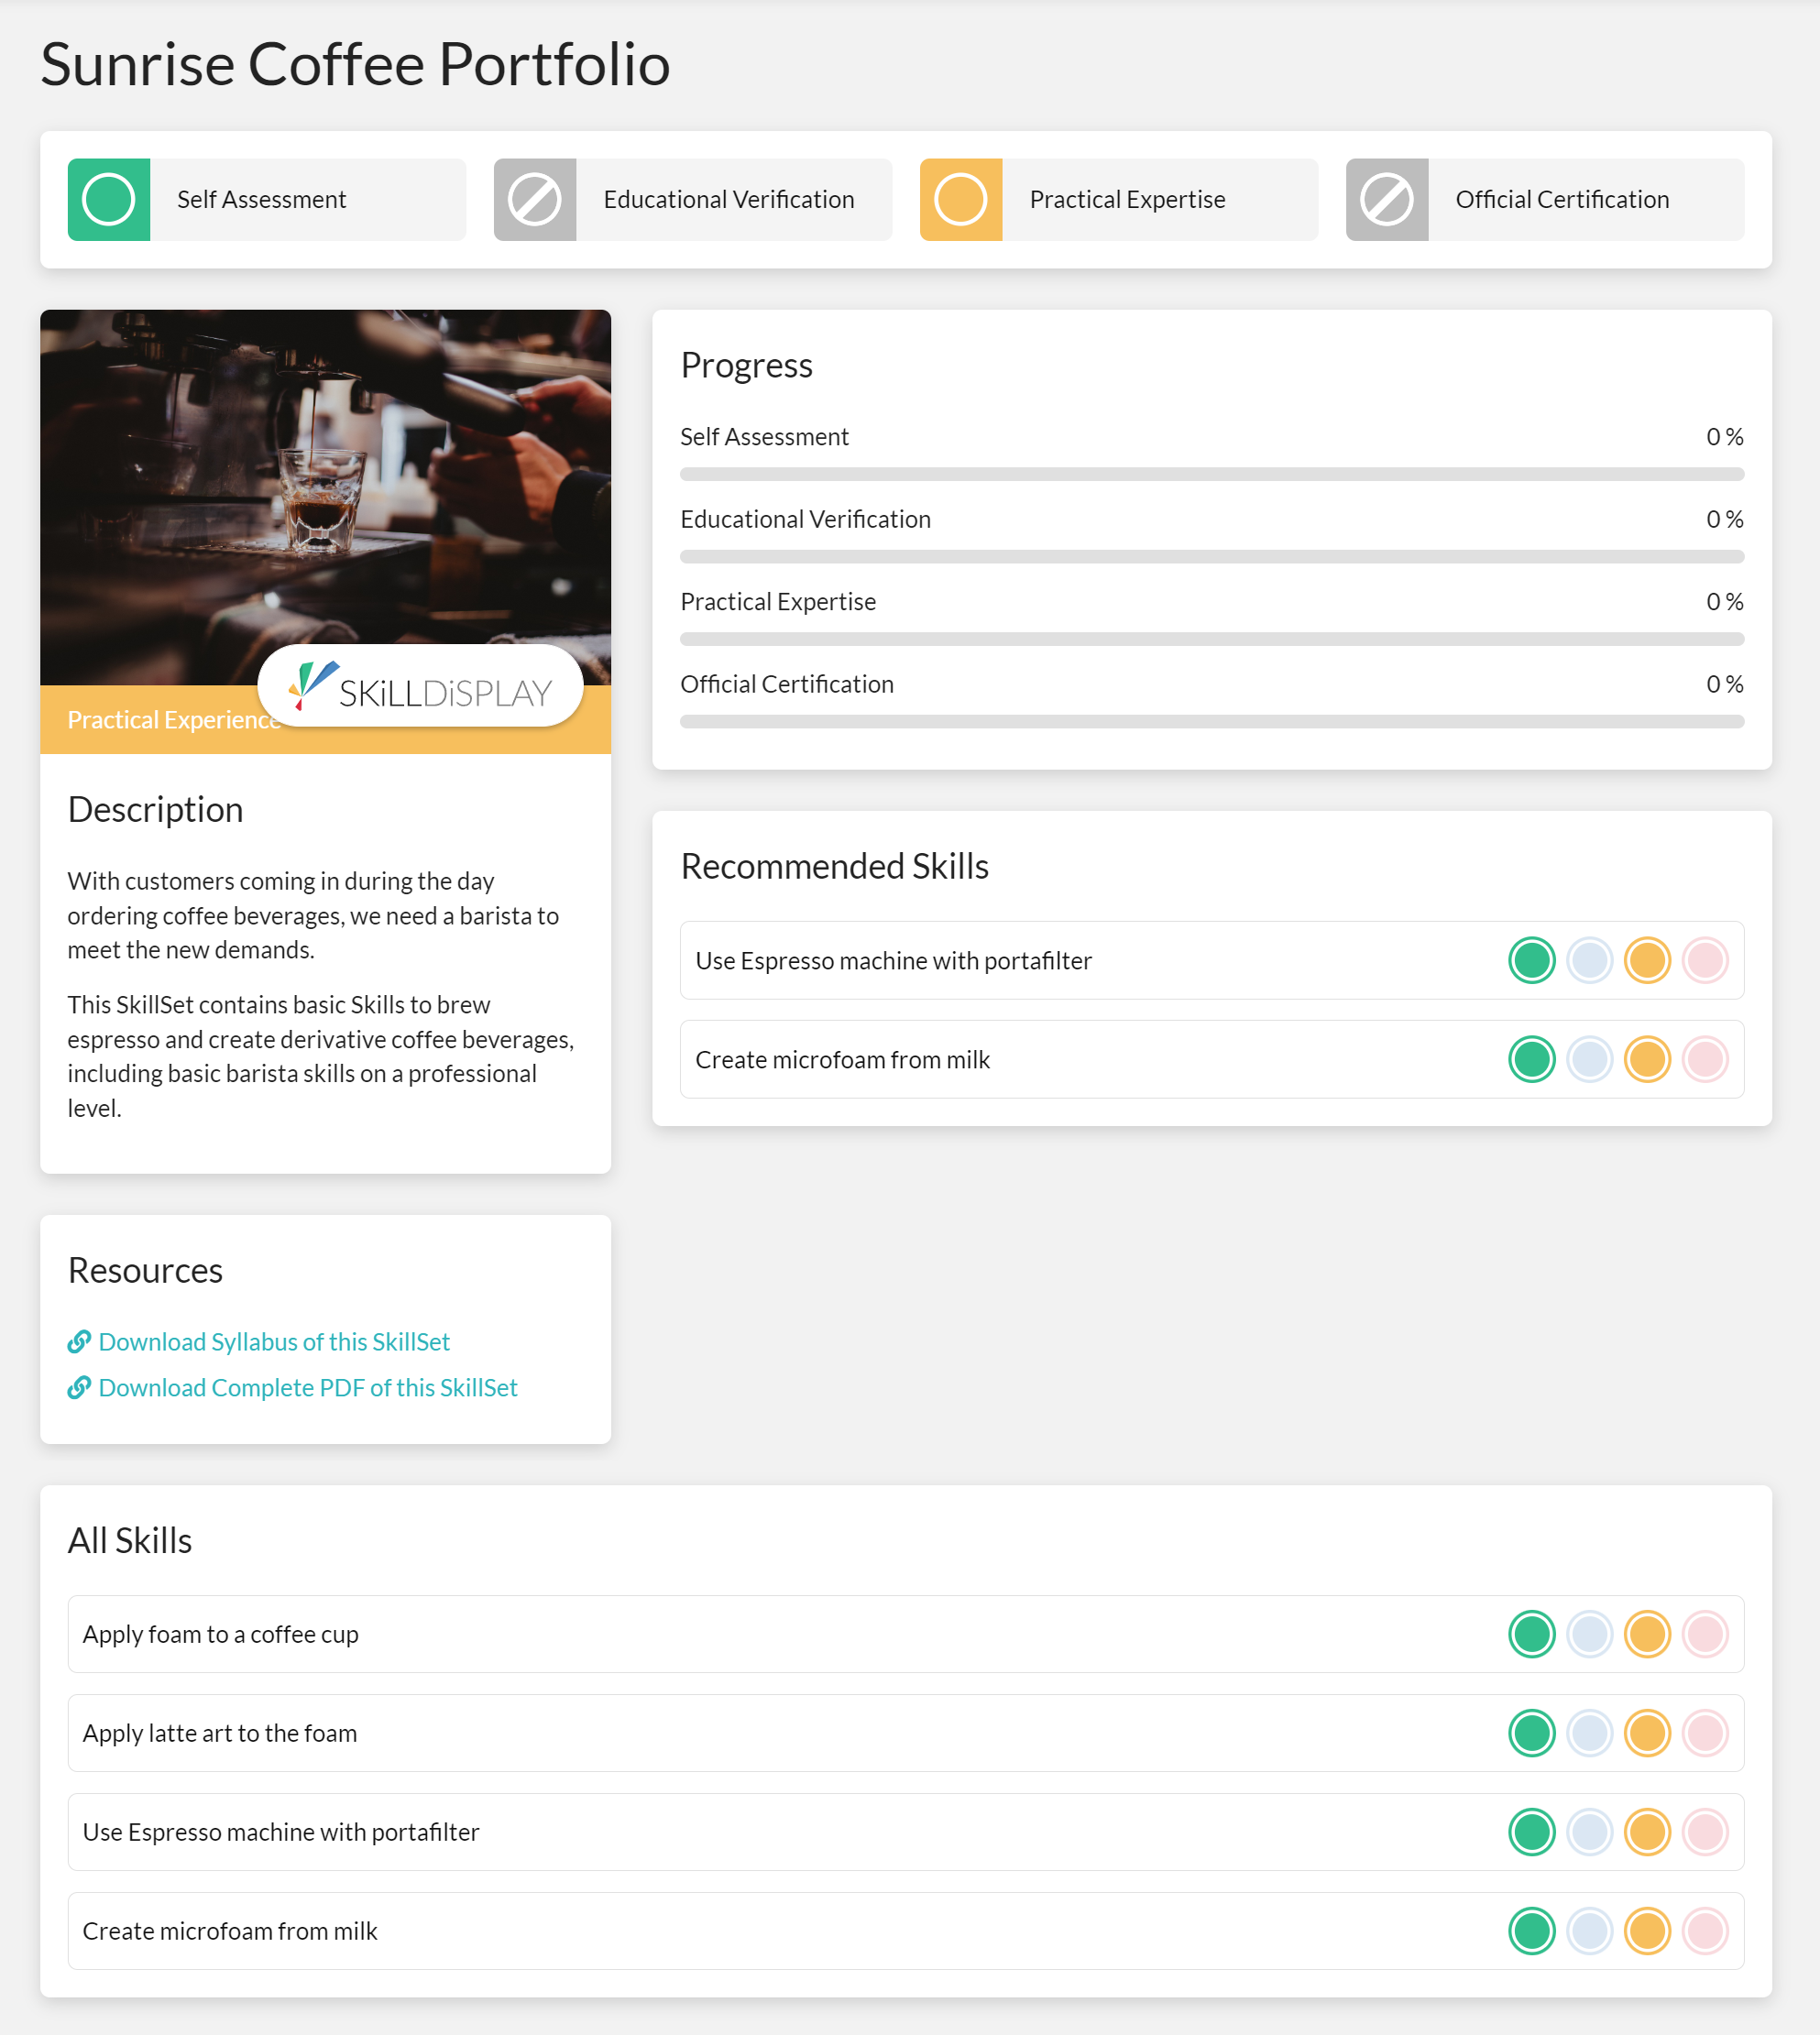The image size is (1820, 2035).
Task: Click blue circle for recommended Use Espresso machine
Action: [1589, 960]
